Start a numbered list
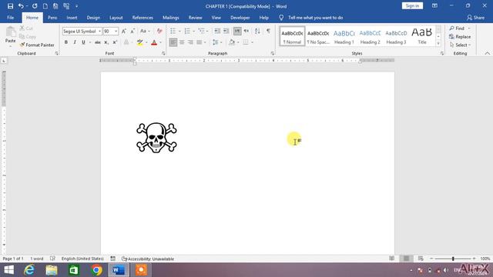 (x=187, y=31)
